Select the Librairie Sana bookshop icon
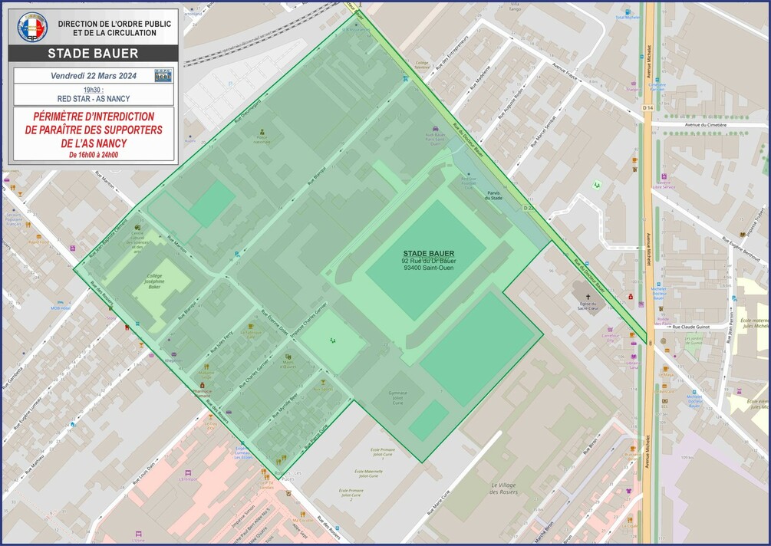This screenshot has height=546, width=771. [634, 357]
